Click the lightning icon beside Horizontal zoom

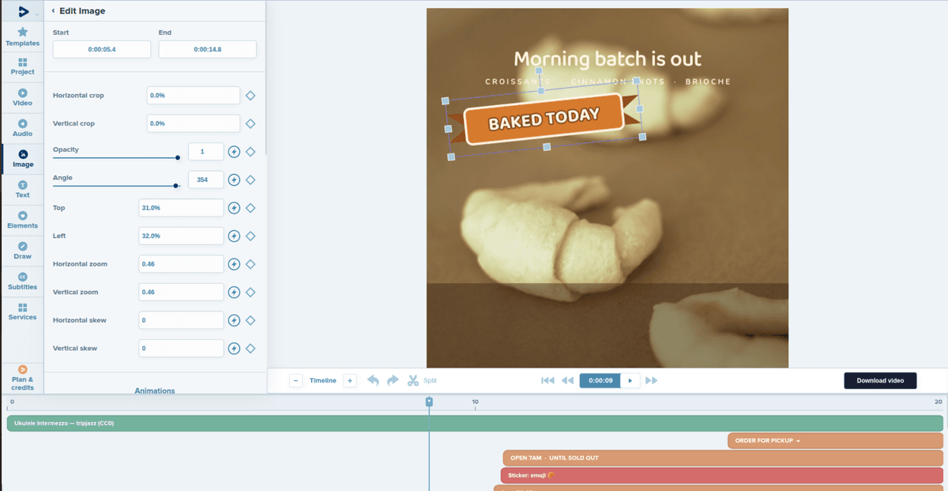234,264
